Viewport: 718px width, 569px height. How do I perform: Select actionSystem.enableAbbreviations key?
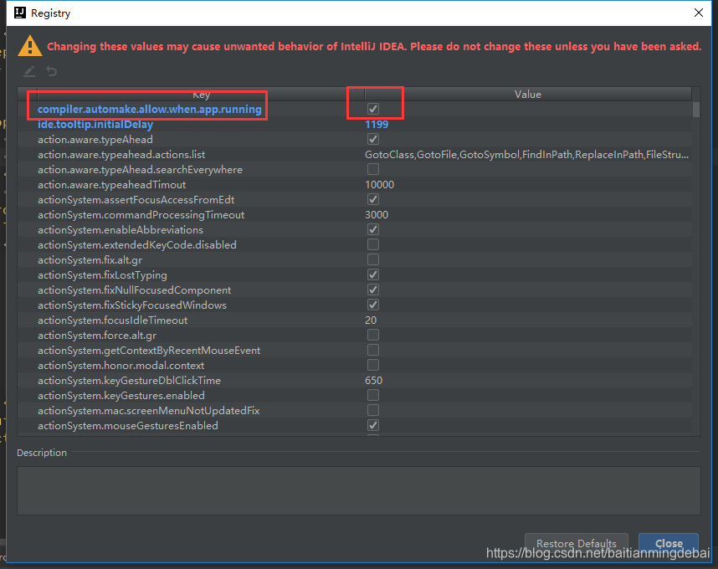(x=121, y=230)
